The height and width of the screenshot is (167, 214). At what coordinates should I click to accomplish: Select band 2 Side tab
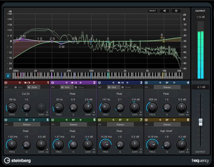(x=80, y=87)
